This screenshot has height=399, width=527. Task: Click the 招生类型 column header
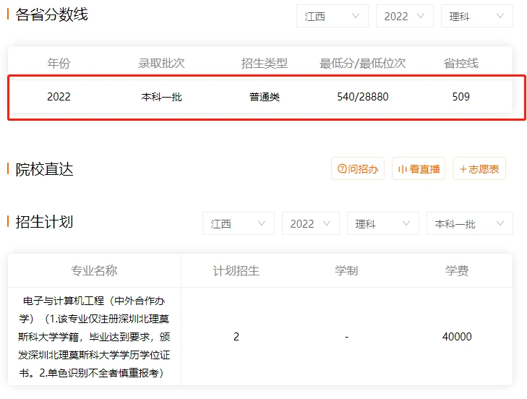[x=264, y=63]
